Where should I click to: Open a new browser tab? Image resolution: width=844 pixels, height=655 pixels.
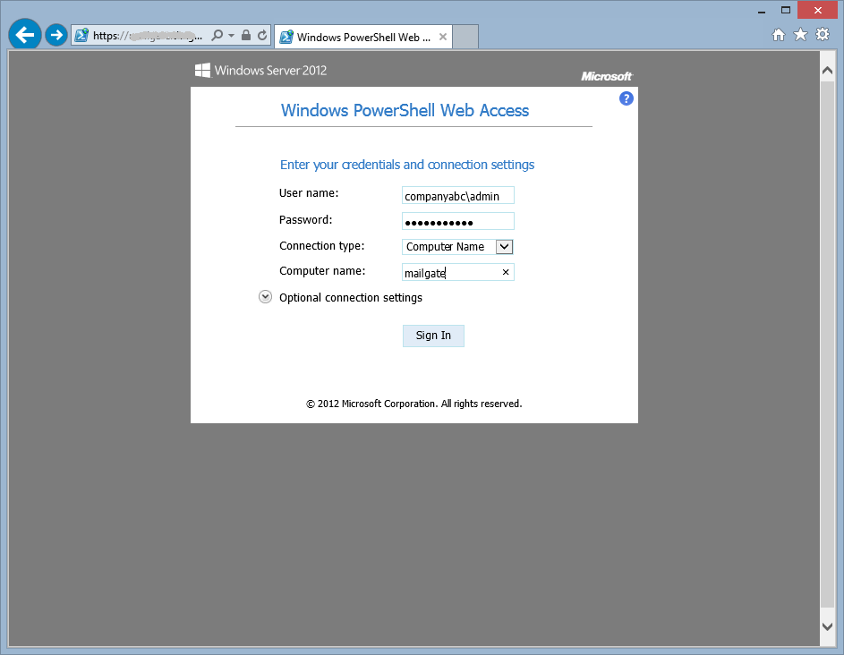pos(466,38)
